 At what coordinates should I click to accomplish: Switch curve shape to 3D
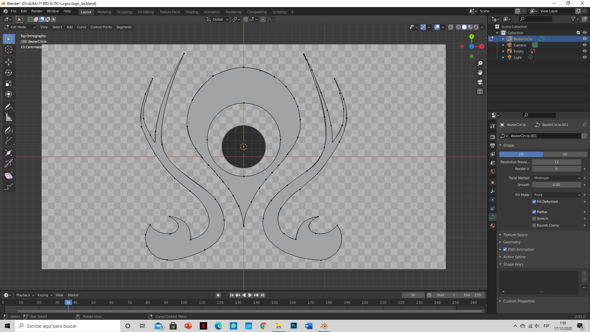[565, 154]
